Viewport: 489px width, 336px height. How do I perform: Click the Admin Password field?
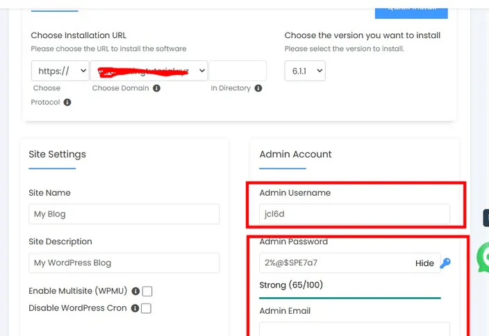pyautogui.click(x=350, y=262)
